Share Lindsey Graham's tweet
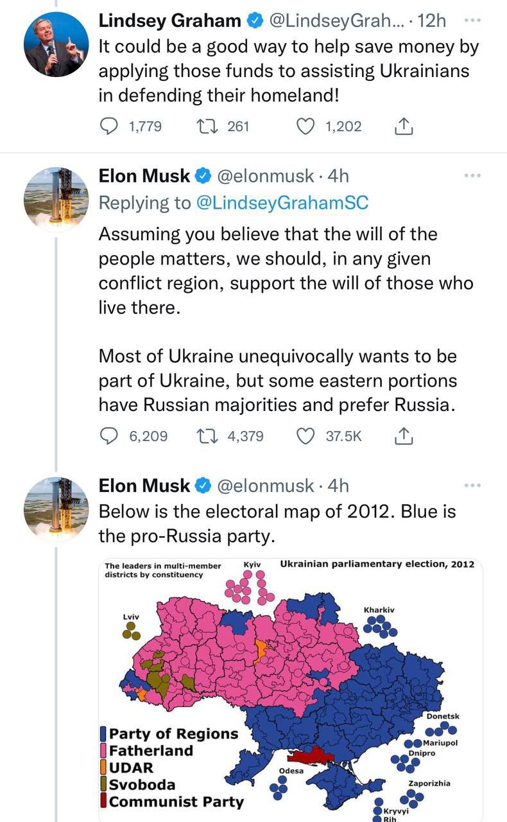The image size is (507, 822). click(x=402, y=127)
